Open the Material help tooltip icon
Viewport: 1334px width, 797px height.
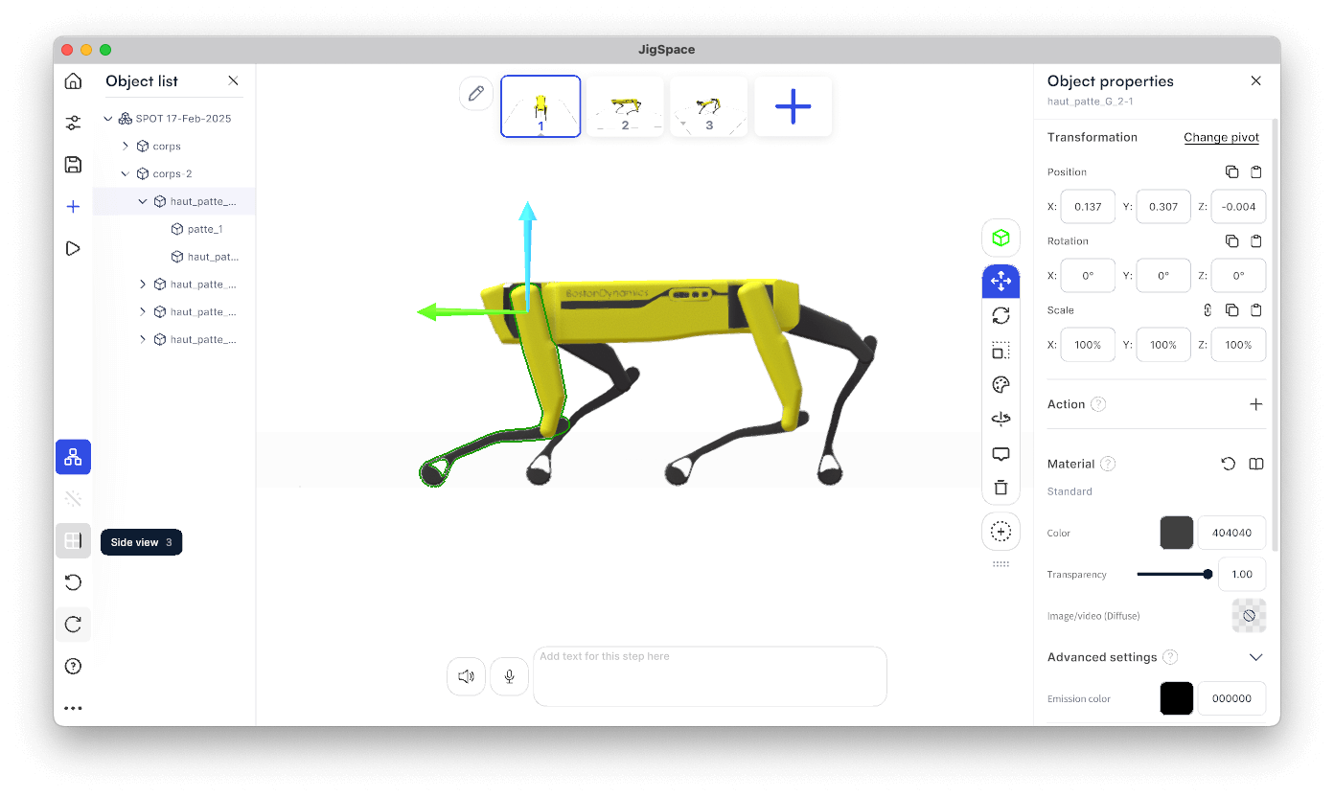click(x=1108, y=464)
